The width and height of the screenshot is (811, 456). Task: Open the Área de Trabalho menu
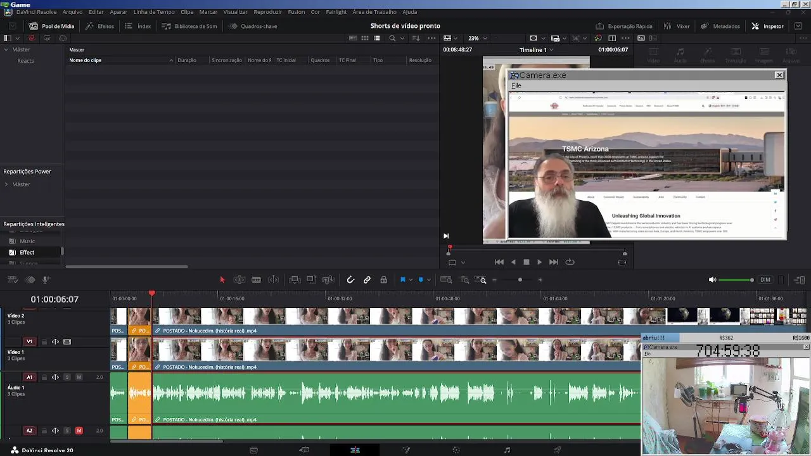[374, 12]
